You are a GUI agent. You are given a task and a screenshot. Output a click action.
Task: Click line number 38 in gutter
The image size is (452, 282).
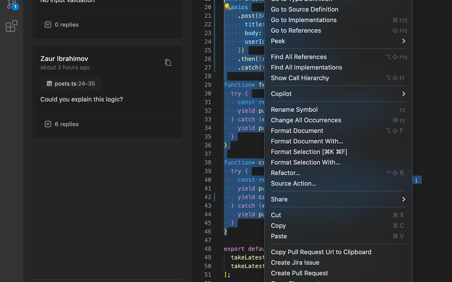click(x=208, y=162)
